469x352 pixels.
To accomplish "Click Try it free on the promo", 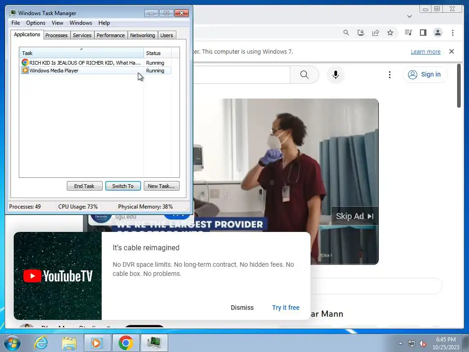I will [x=286, y=308].
